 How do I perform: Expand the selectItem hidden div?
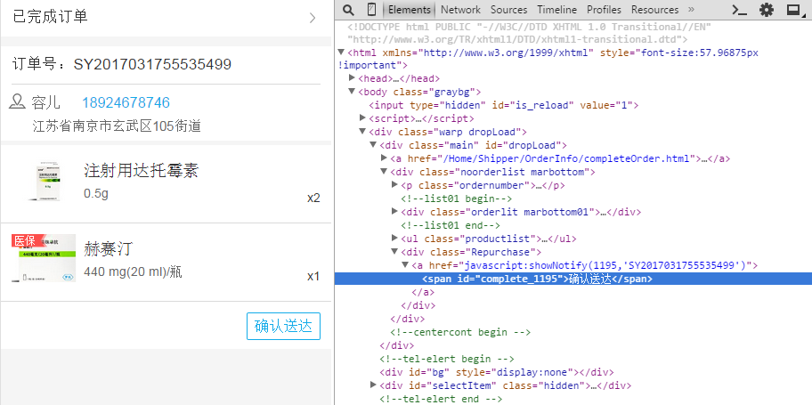pos(373,385)
